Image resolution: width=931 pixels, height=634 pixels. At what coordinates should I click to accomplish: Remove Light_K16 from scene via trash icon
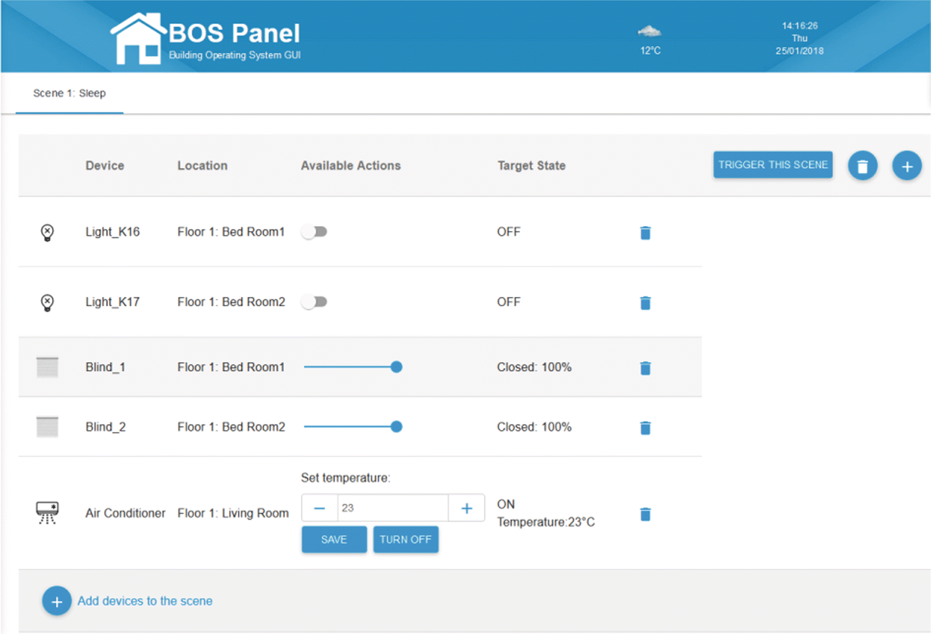[x=645, y=232]
